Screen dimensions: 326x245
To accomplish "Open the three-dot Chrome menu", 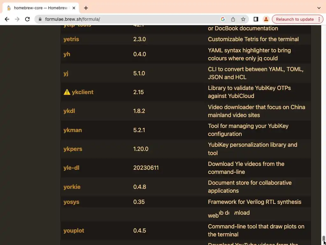I will (319, 19).
